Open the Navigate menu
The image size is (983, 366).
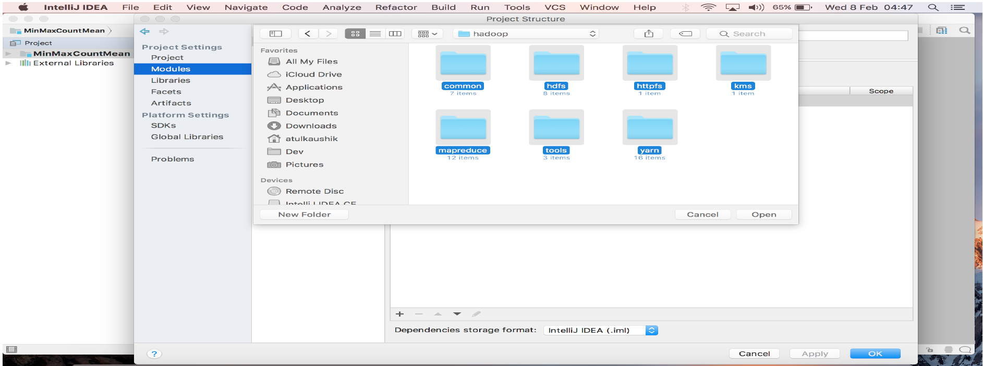(x=246, y=7)
